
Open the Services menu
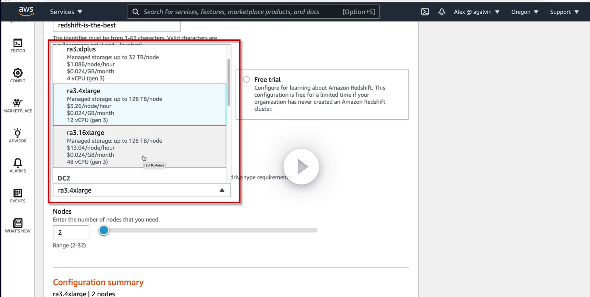pyautogui.click(x=66, y=12)
